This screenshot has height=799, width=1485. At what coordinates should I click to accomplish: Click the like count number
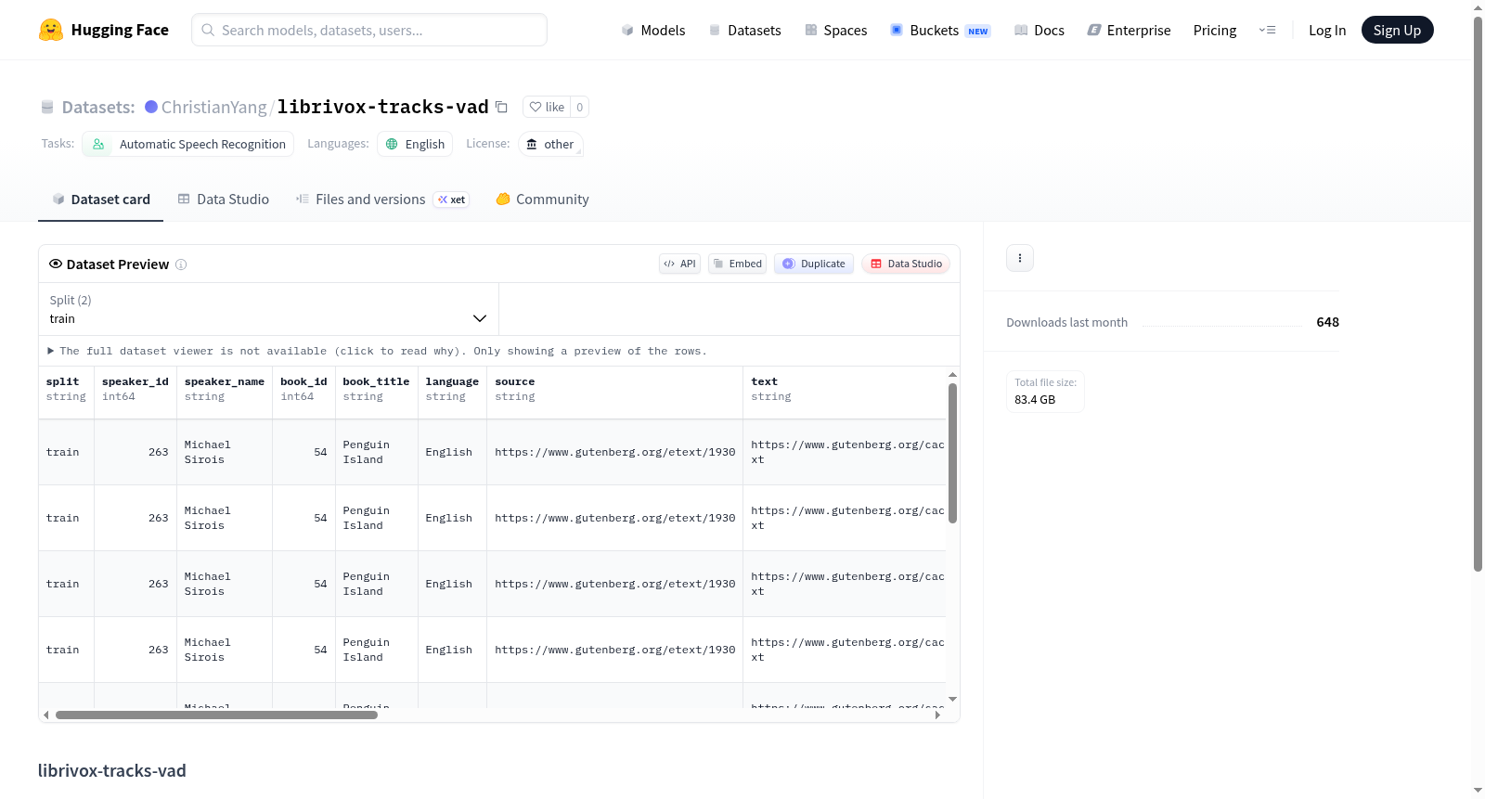point(580,107)
